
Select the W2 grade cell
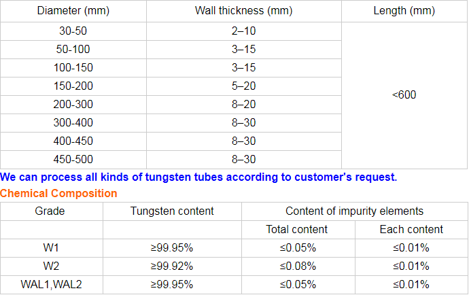(51, 266)
